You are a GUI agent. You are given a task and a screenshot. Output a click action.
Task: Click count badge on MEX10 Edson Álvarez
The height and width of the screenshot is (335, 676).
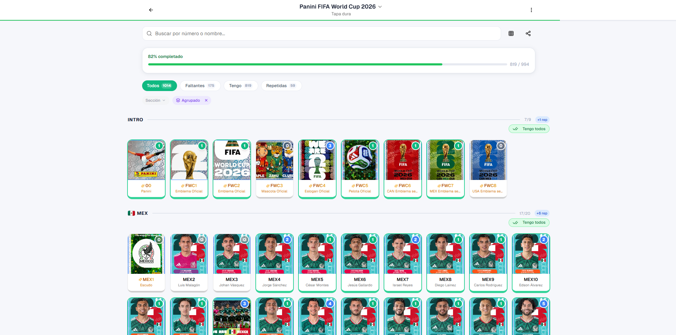(544, 240)
